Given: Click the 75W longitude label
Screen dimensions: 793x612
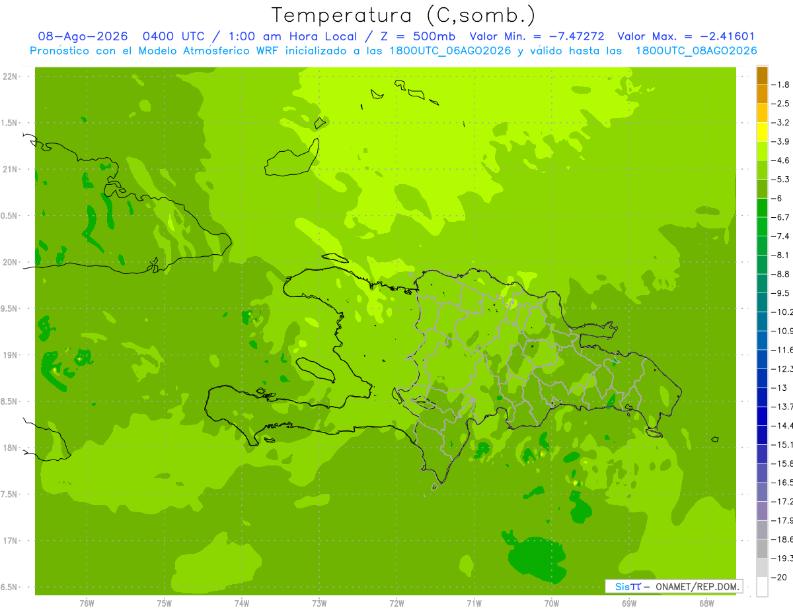Looking at the screenshot, I should click(x=165, y=603).
